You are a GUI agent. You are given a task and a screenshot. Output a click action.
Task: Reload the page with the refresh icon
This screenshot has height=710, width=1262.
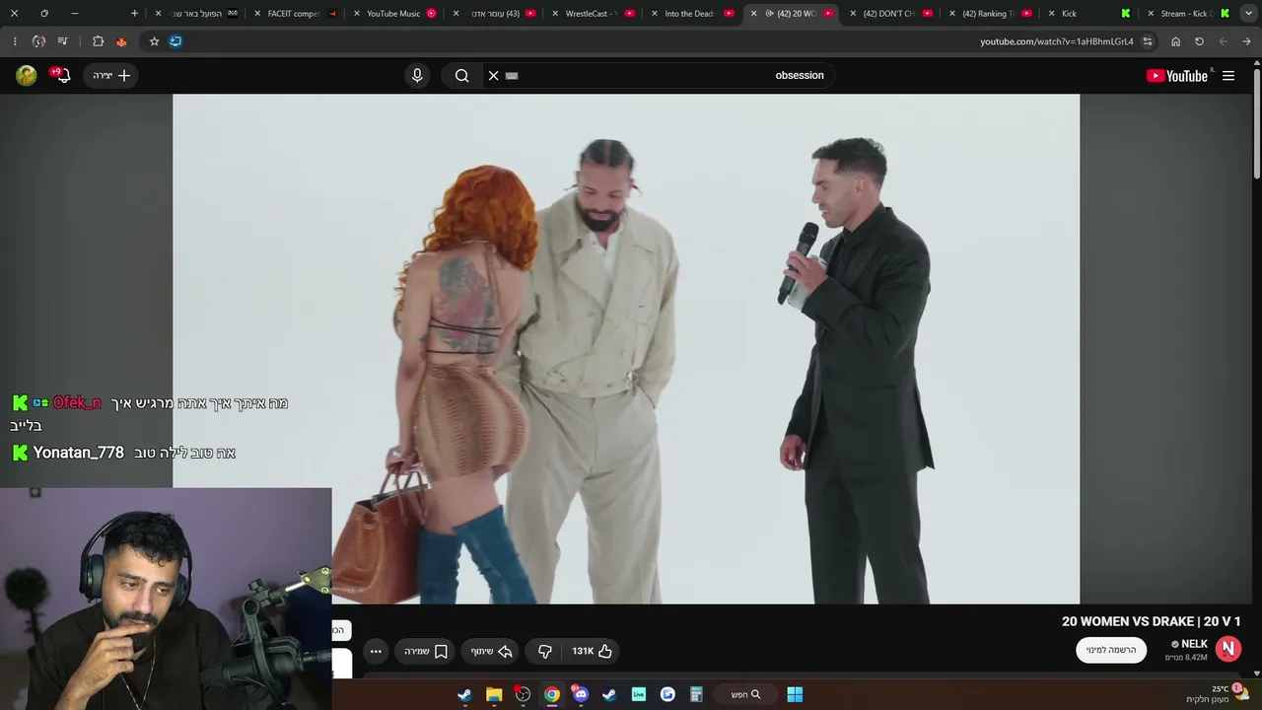point(1199,41)
